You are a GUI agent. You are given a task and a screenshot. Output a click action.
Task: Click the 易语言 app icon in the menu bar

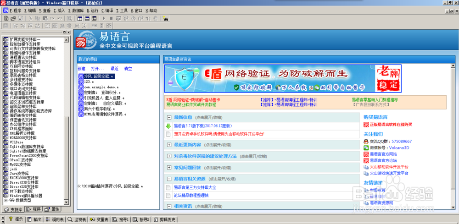[x=5, y=11]
